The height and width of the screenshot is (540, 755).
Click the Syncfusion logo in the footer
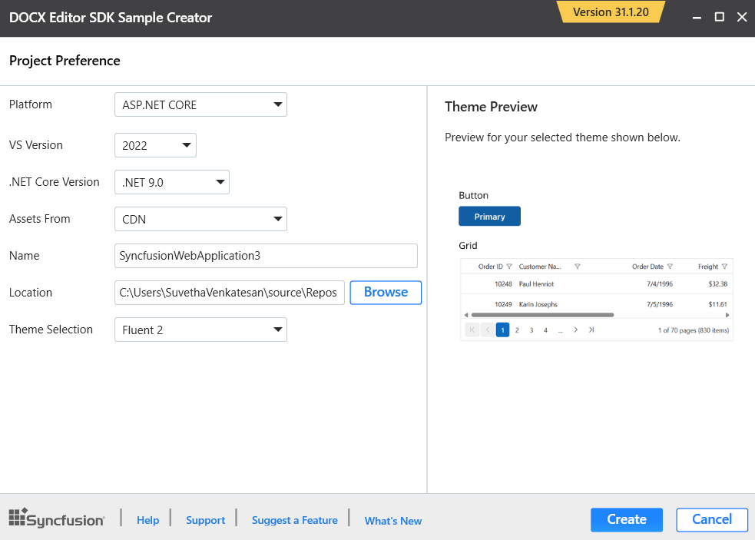click(56, 518)
